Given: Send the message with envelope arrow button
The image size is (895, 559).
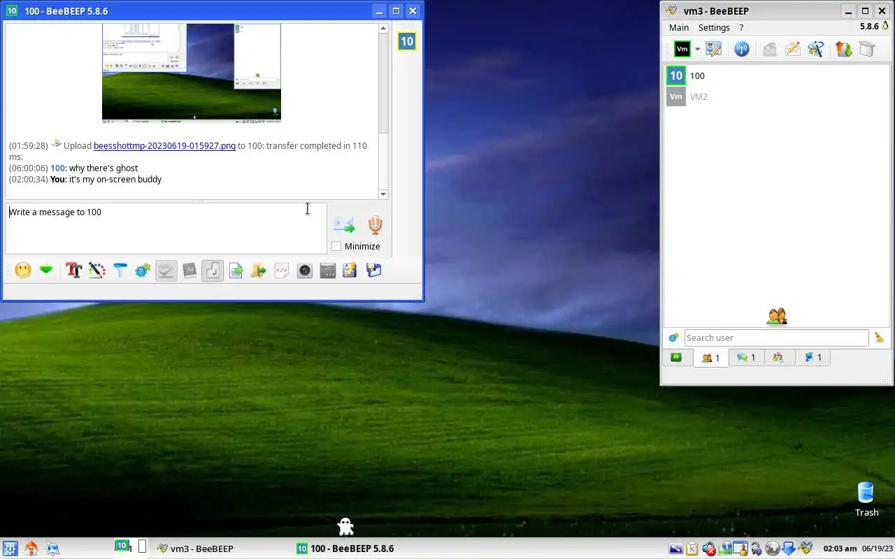Looking at the screenshot, I should click(343, 225).
